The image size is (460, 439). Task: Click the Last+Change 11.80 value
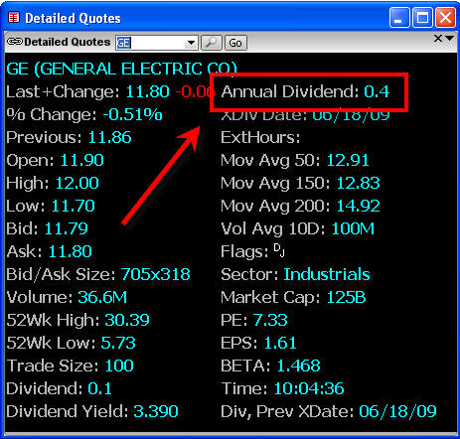tap(148, 91)
